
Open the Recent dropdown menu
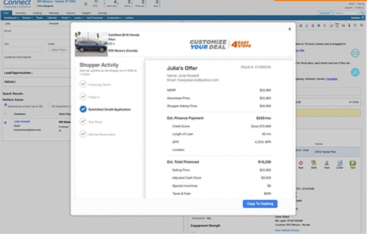click(28, 18)
